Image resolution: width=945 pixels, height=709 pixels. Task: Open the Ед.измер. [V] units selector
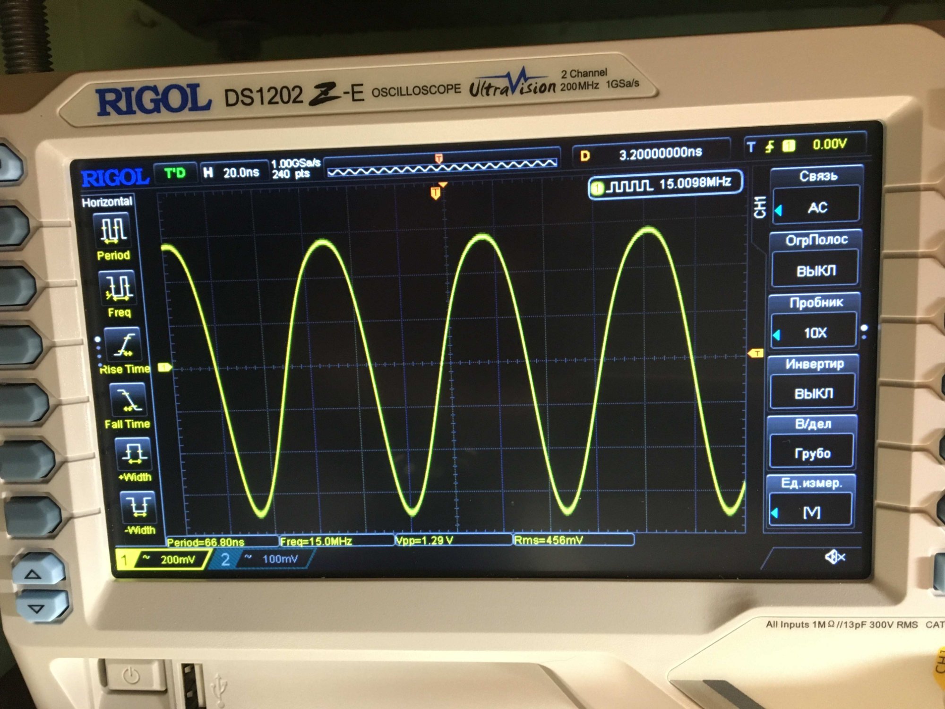click(811, 511)
